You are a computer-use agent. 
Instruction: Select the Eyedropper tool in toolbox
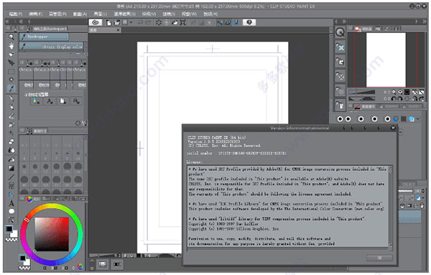pyautogui.click(x=11, y=88)
